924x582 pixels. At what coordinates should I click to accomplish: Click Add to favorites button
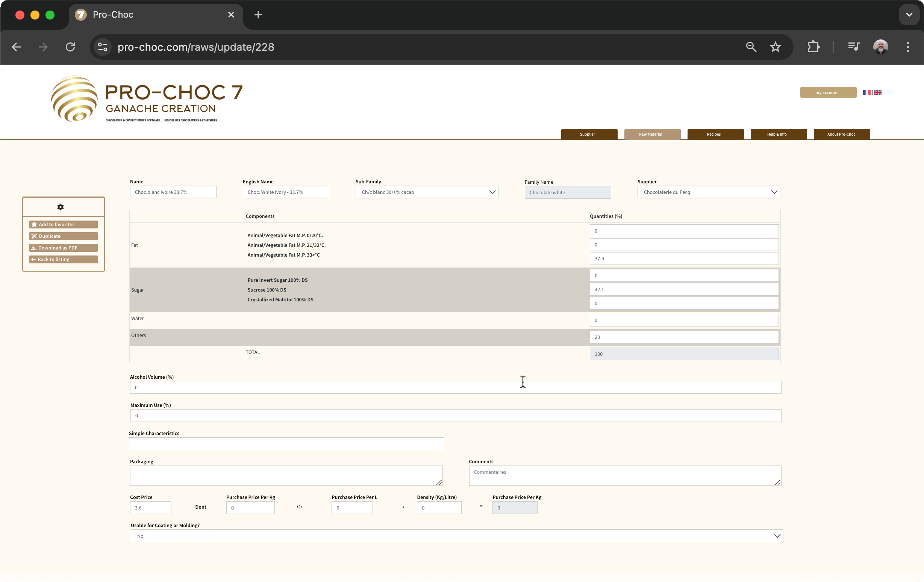pyautogui.click(x=63, y=224)
